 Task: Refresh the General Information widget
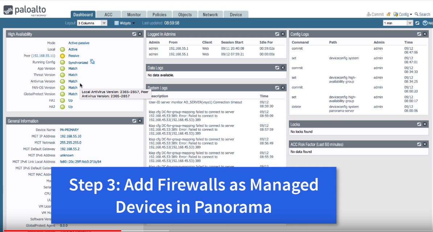pos(134,121)
